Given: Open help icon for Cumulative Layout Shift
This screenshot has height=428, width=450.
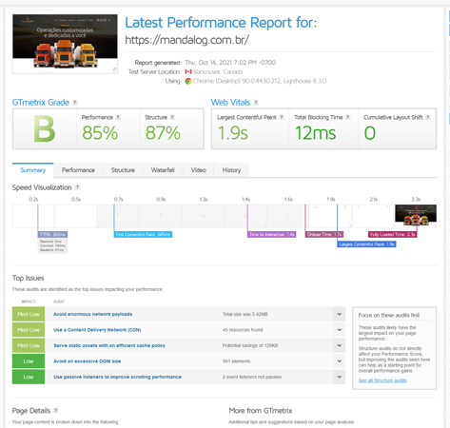Looking at the screenshot, I should click(x=428, y=117).
